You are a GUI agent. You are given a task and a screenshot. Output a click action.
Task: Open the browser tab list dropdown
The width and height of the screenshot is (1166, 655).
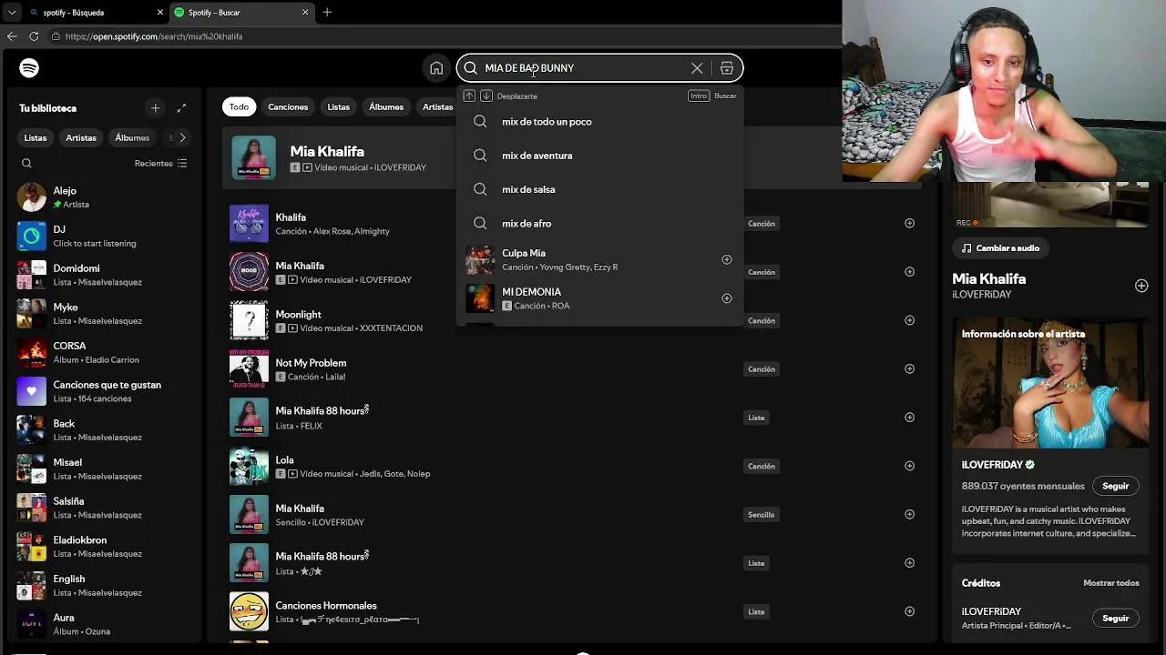pyautogui.click(x=12, y=13)
